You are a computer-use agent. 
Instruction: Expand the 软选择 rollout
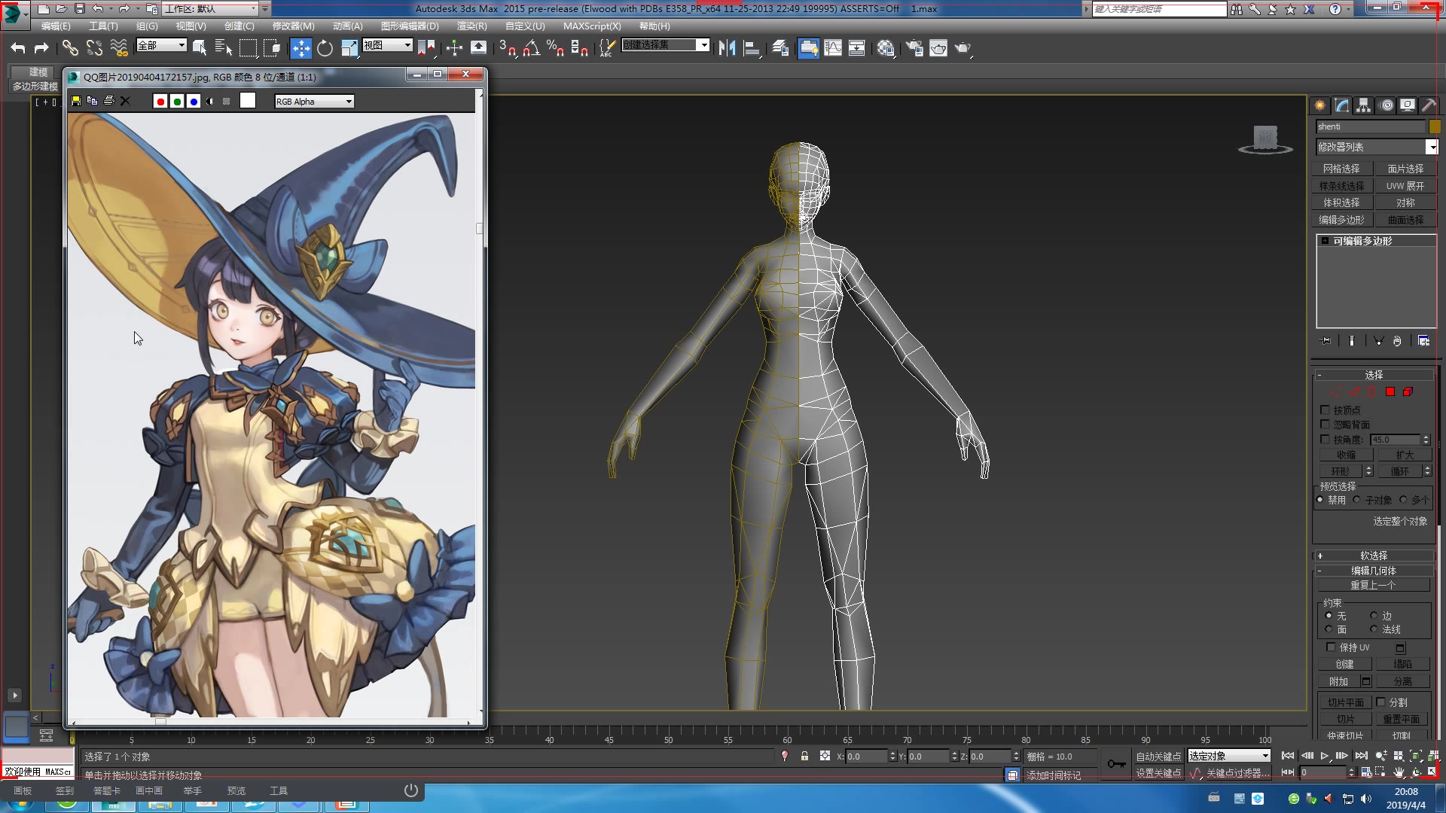[1374, 556]
